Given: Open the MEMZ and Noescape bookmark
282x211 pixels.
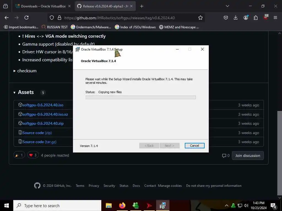Looking at the screenshot, I should (x=179, y=27).
